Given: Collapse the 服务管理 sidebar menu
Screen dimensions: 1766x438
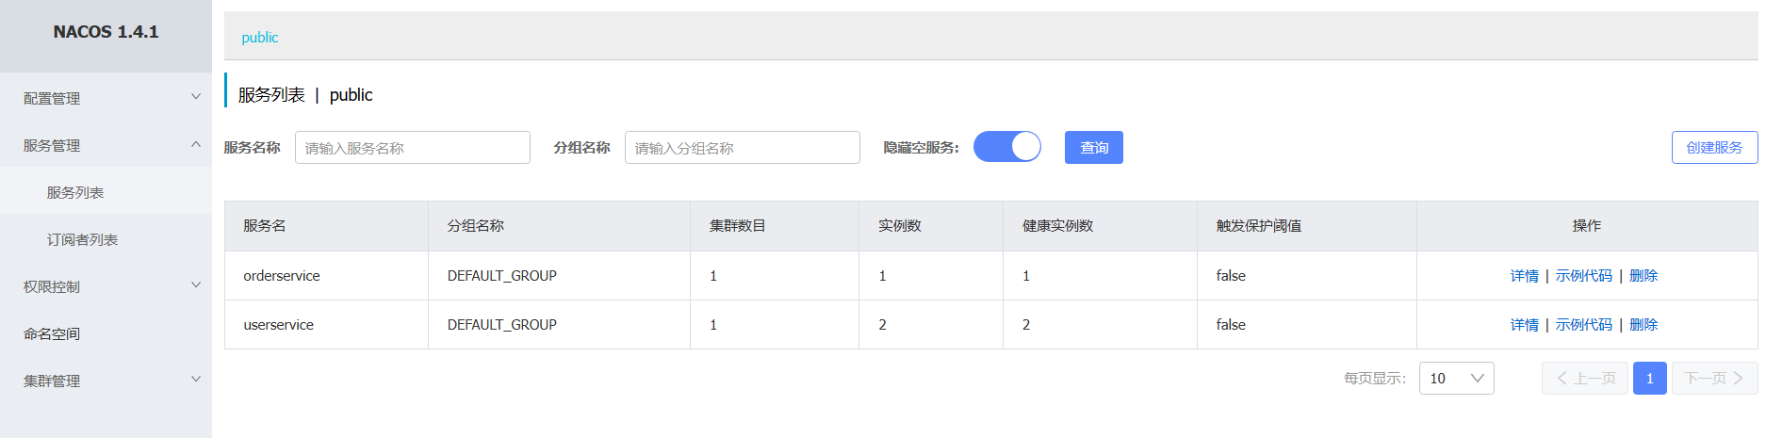Looking at the screenshot, I should (106, 145).
